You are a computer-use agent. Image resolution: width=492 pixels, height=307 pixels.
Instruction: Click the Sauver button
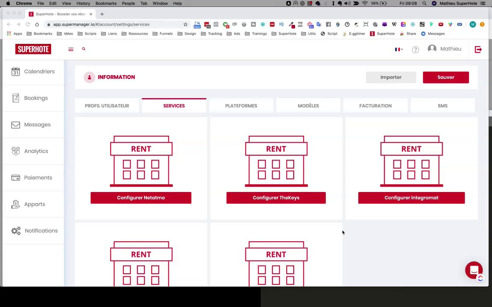click(x=446, y=77)
